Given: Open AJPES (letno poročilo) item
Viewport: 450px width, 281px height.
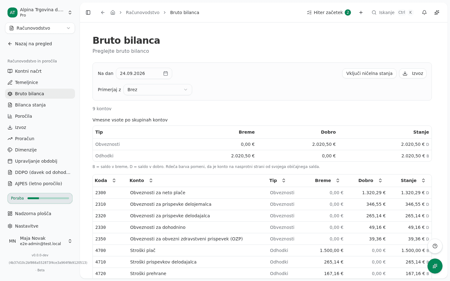Looking at the screenshot, I should (x=40, y=184).
